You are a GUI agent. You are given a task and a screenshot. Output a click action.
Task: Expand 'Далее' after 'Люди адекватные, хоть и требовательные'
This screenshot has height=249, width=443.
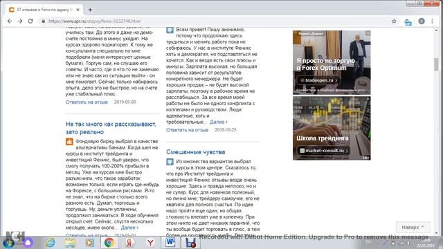219,122
